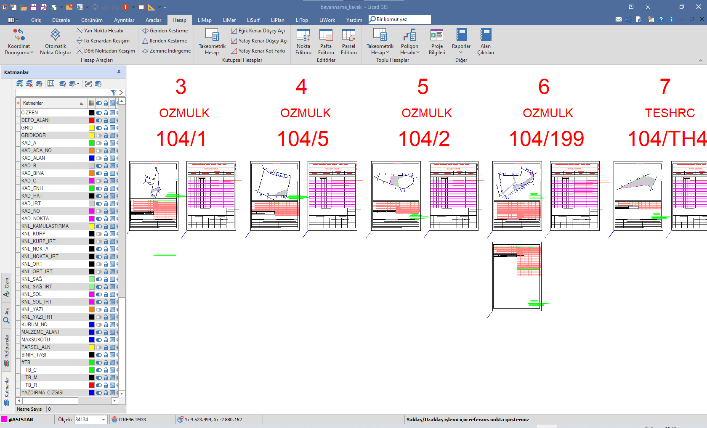
Task: Click Bir komut yaz command field
Action: coord(399,19)
